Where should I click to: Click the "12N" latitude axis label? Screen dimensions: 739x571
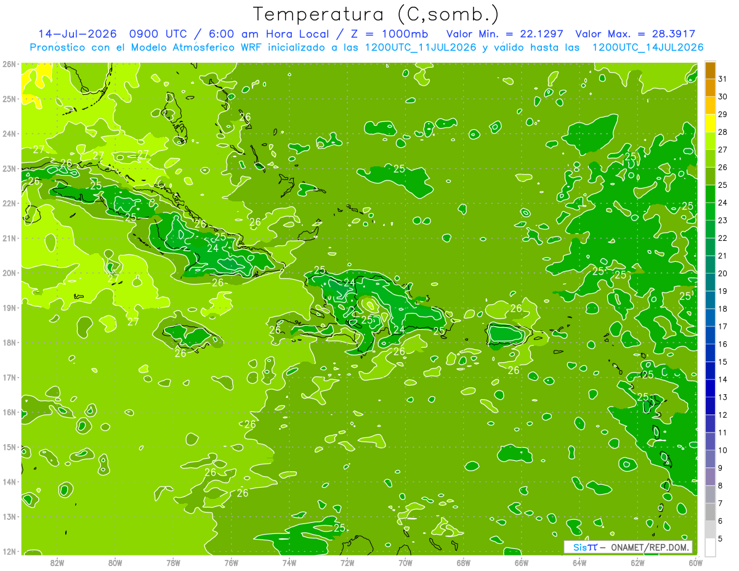tap(9, 551)
